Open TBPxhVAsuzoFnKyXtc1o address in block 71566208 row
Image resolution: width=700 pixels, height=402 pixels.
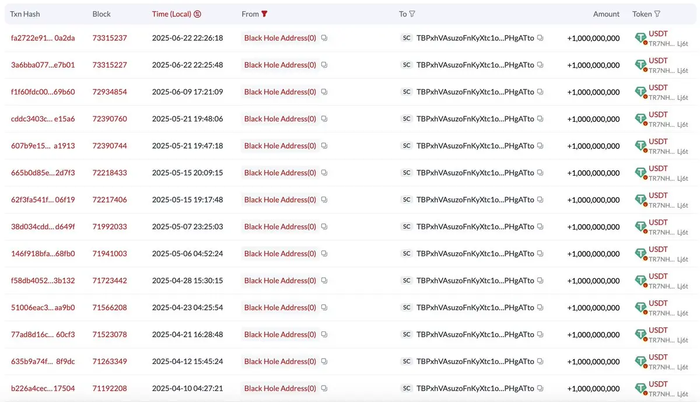(x=475, y=307)
